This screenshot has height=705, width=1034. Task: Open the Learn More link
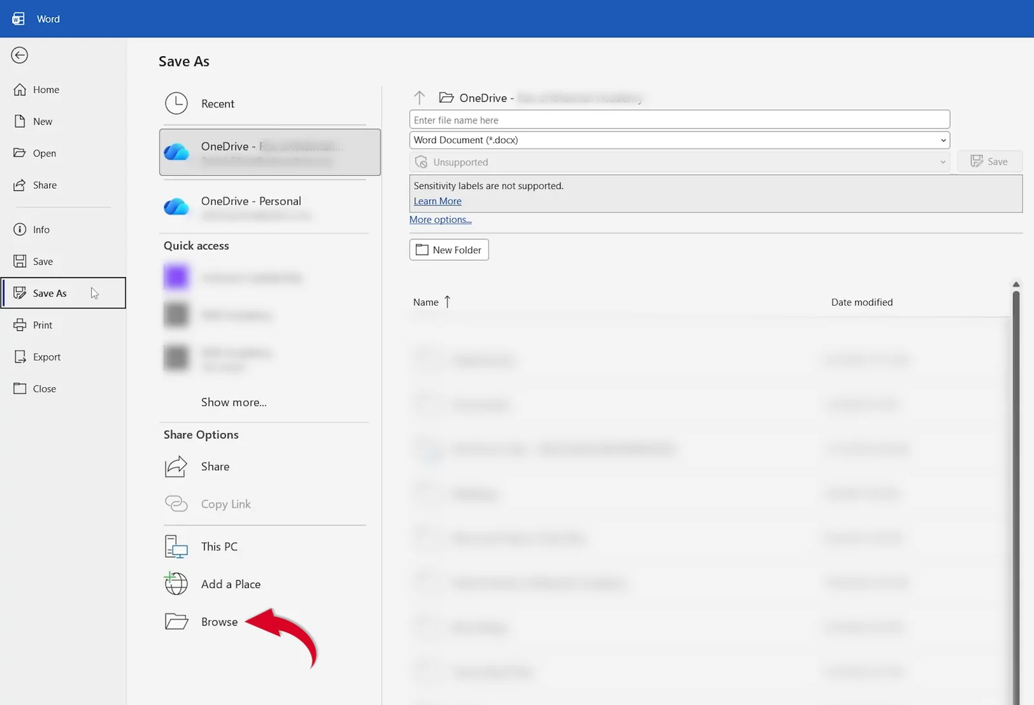pos(438,201)
